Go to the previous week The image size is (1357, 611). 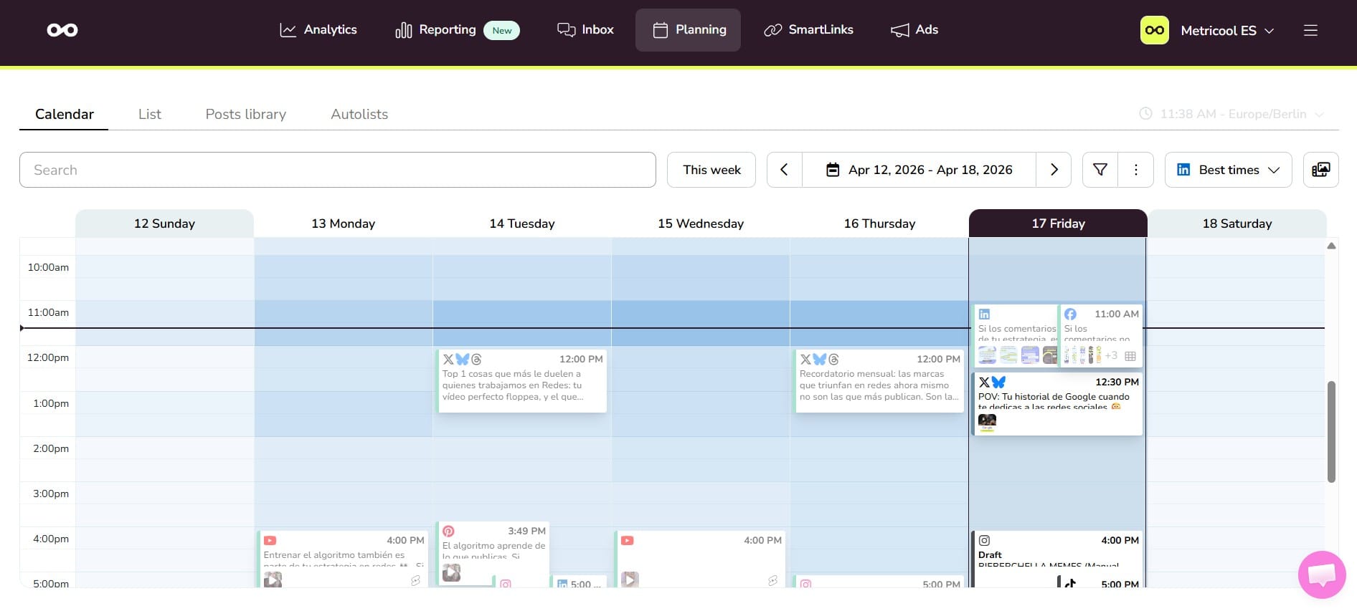784,170
